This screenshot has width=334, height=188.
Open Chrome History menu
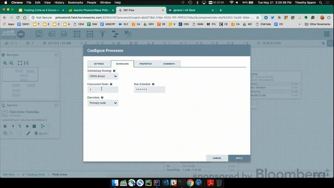59,3
